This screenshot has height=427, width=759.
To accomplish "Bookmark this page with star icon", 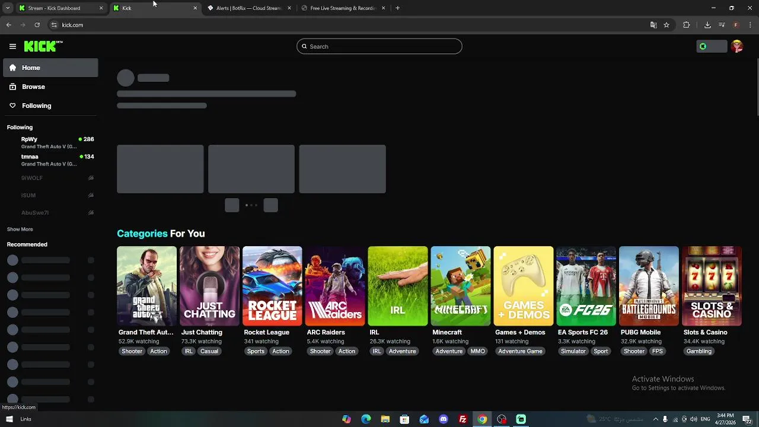I will click(x=666, y=25).
